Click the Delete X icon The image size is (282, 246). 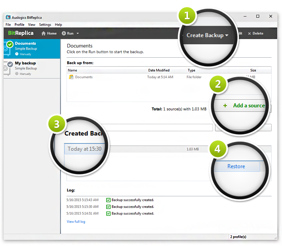coord(249,34)
